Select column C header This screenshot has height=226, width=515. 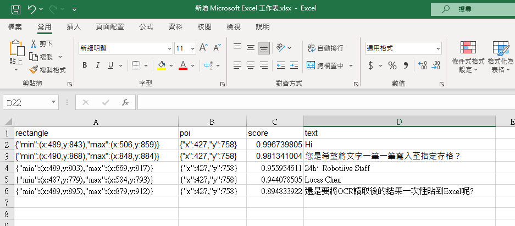pos(275,122)
